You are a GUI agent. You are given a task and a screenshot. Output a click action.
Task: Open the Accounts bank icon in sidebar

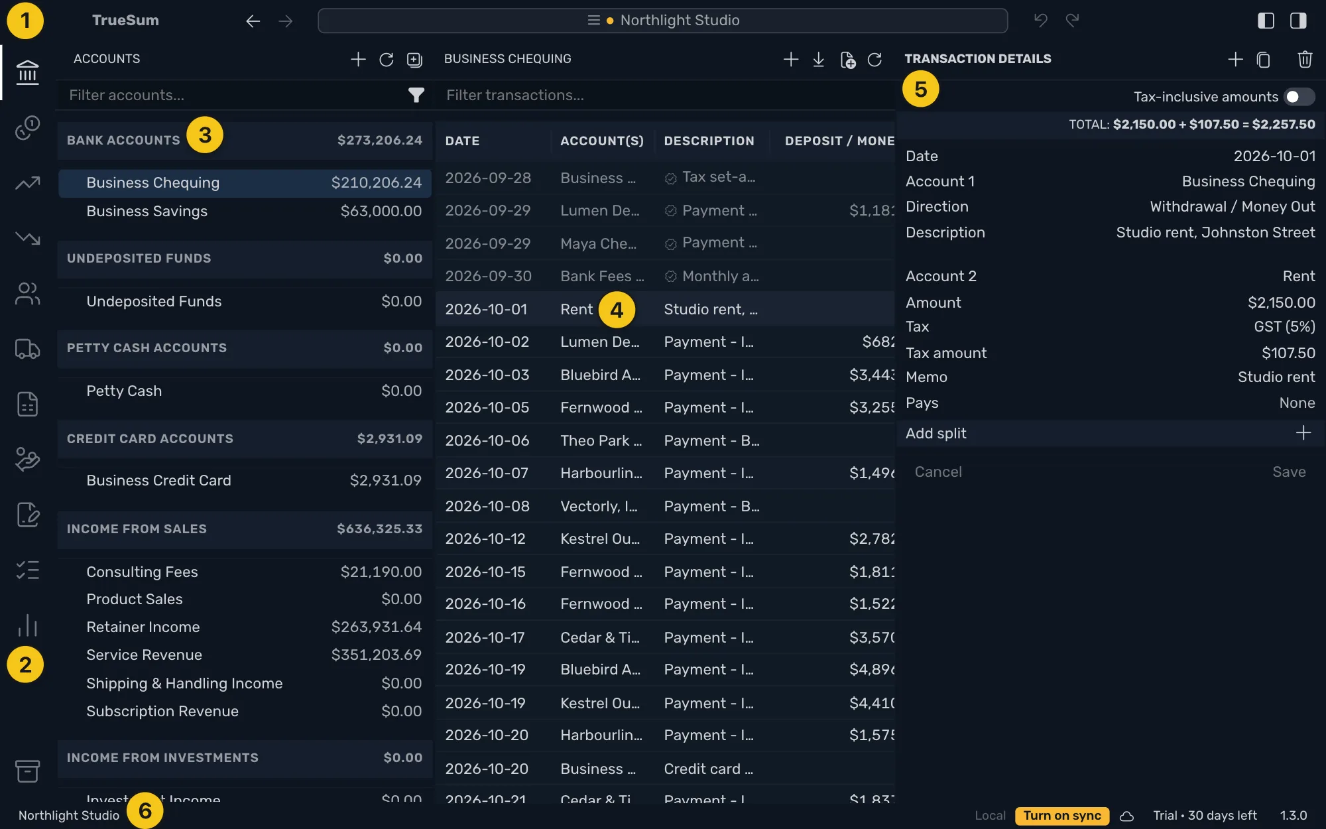click(x=27, y=72)
